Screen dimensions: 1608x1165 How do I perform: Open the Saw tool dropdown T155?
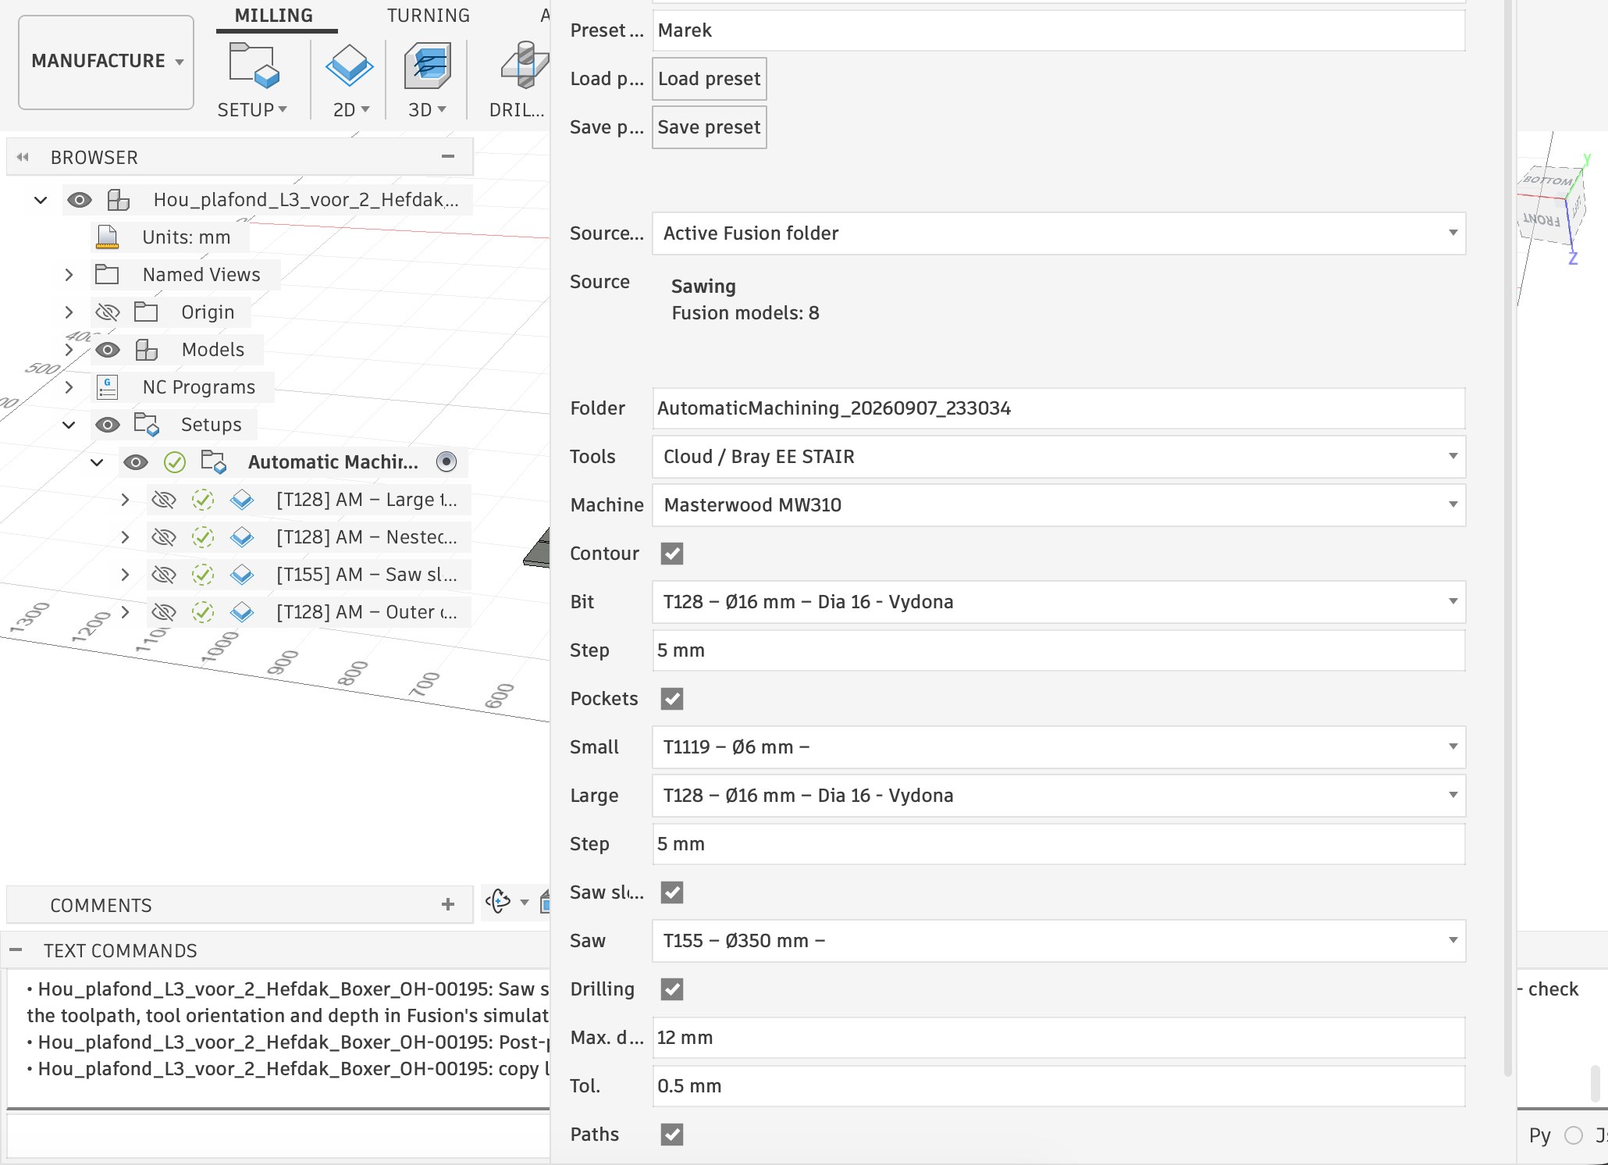pos(1058,941)
